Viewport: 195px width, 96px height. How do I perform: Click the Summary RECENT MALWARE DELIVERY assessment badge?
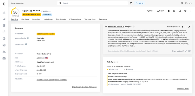[46, 34]
